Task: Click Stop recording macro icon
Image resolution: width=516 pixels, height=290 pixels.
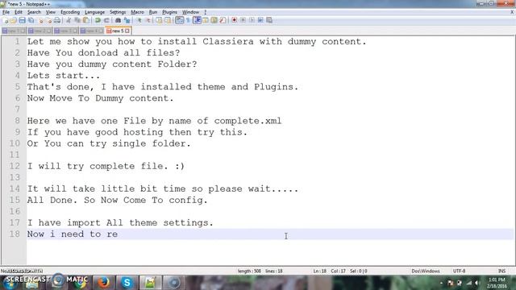Action: tap(243, 20)
